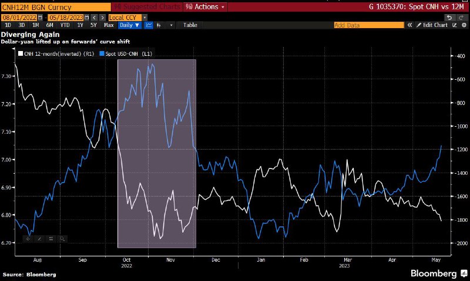Click the Spot USD-CNH (L1) legend label
This screenshot has width=470, height=281.
[x=129, y=54]
